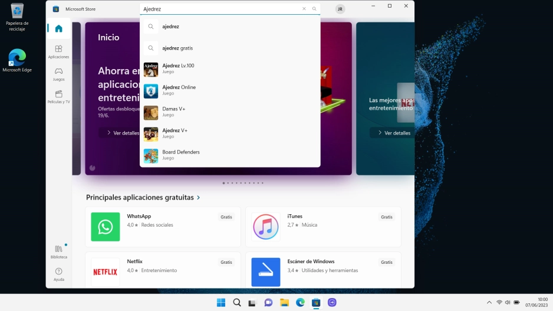Clear the search box text
The width and height of the screenshot is (553, 311).
point(304,9)
